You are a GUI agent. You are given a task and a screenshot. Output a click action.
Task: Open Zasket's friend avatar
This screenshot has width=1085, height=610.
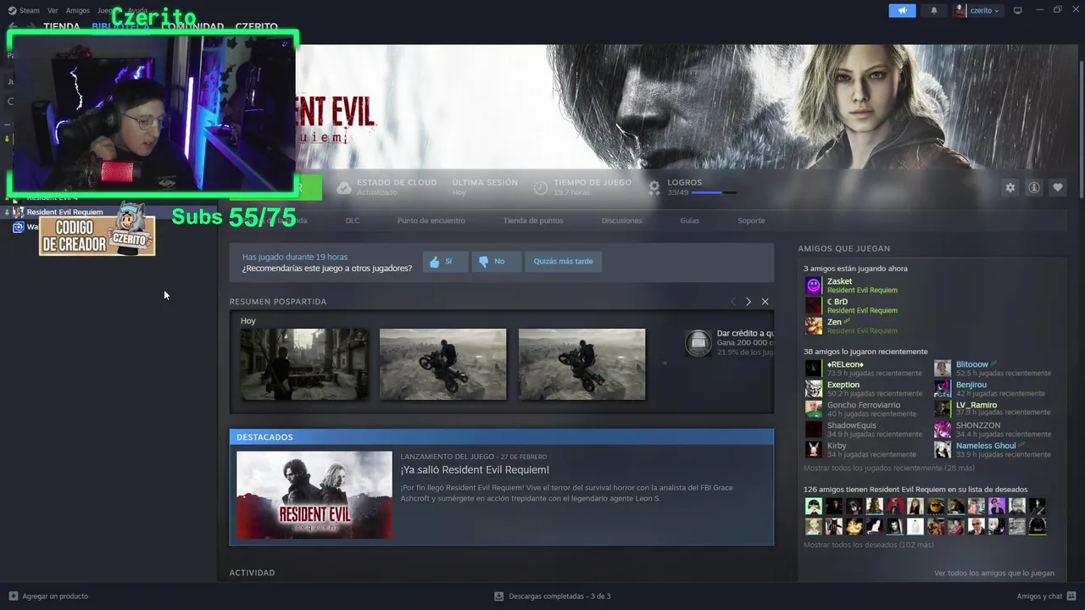813,286
